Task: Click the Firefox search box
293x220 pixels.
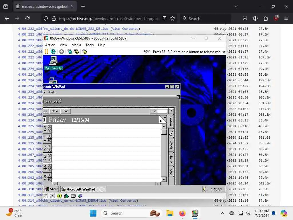Action: [x=205, y=18]
